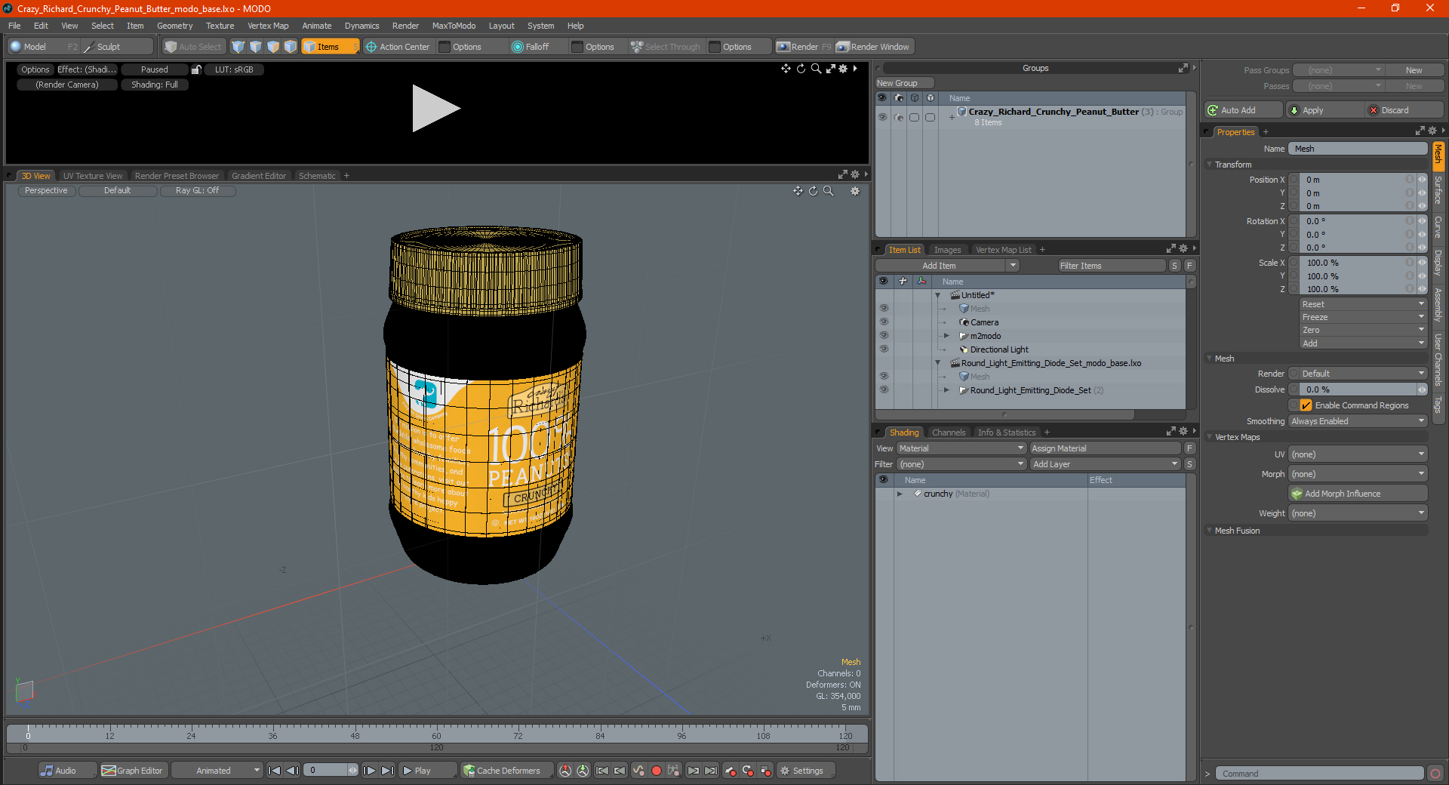Click rotate view icon in 3D viewport
Image resolution: width=1449 pixels, height=785 pixels.
click(814, 191)
